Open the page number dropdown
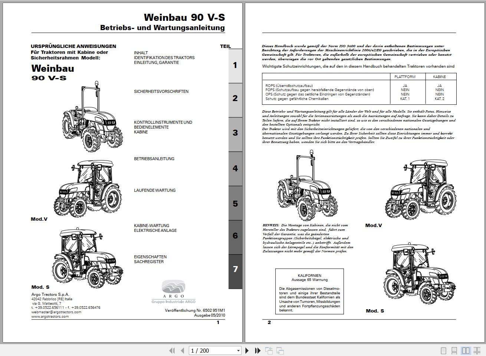Image resolution: width=486 pixels, height=356 pixels. (238, 350)
